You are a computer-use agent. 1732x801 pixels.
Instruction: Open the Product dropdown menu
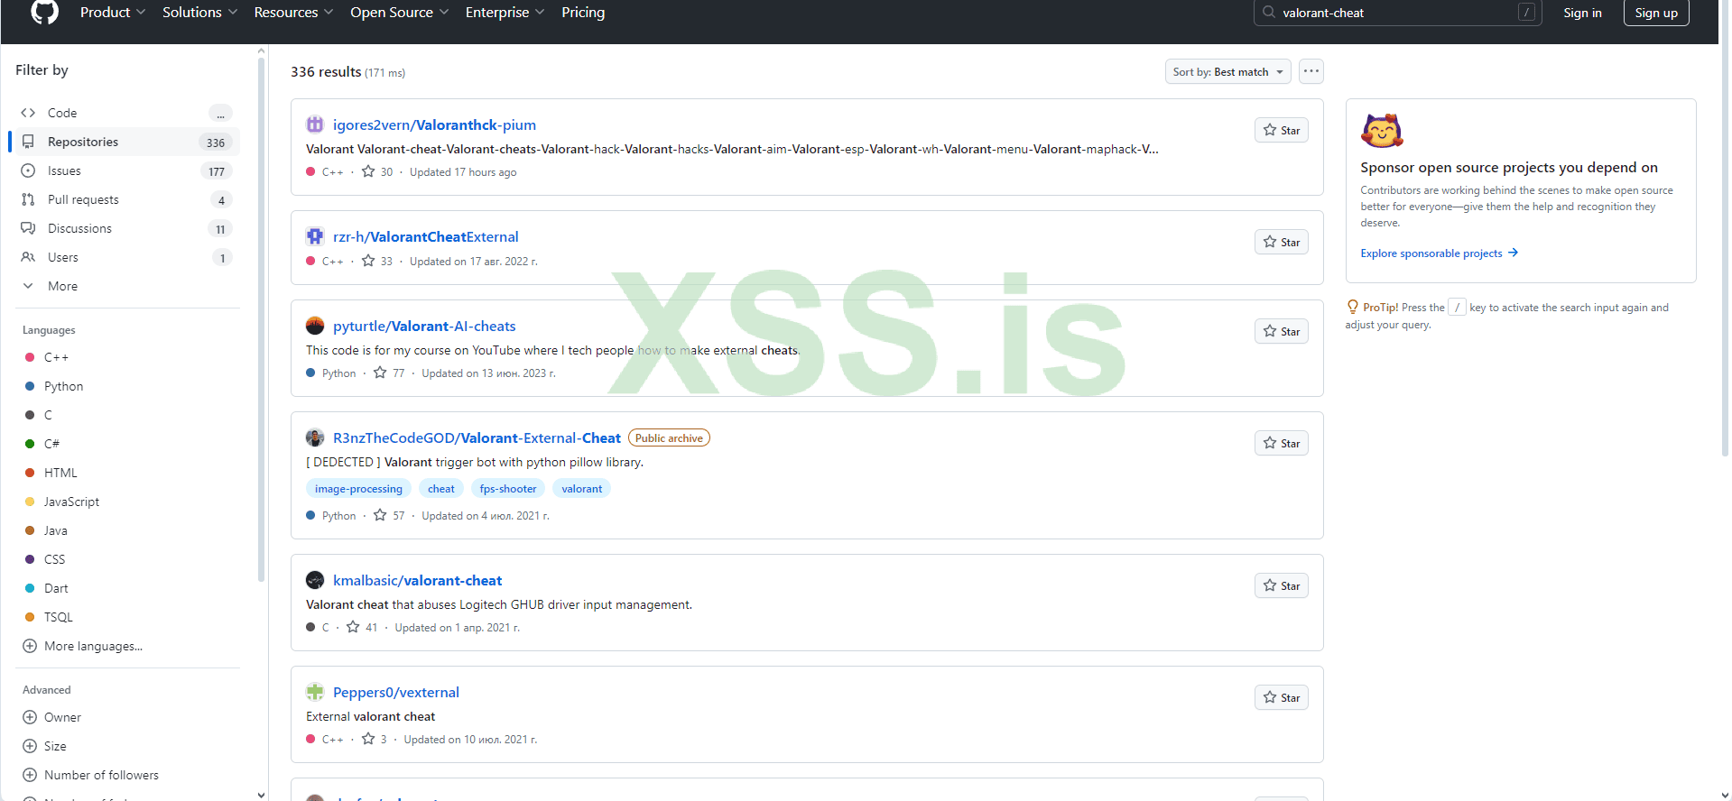pyautogui.click(x=113, y=13)
